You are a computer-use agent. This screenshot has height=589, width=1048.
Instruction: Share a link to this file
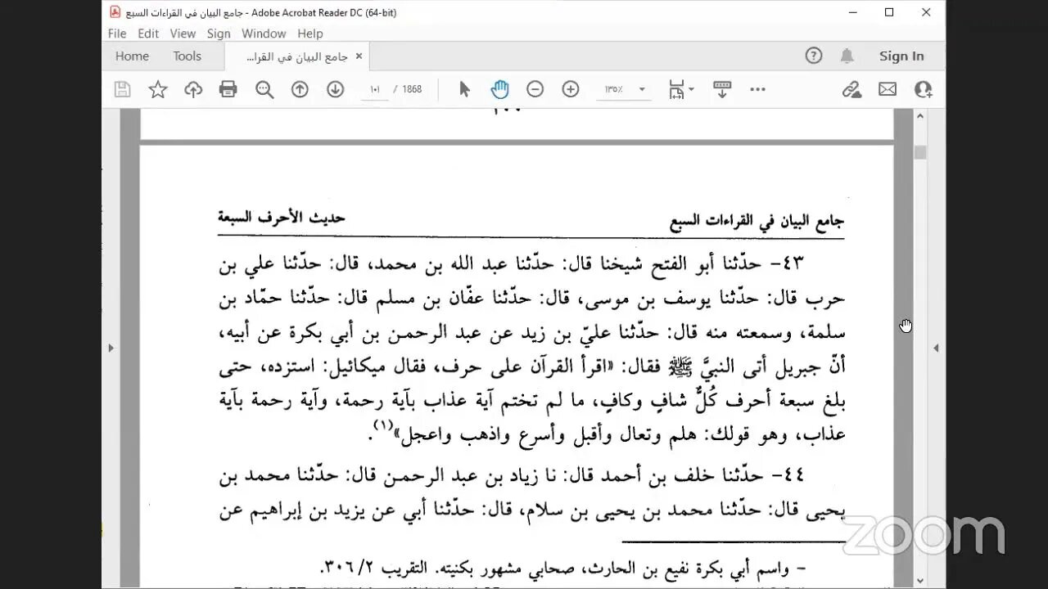pyautogui.click(x=851, y=89)
